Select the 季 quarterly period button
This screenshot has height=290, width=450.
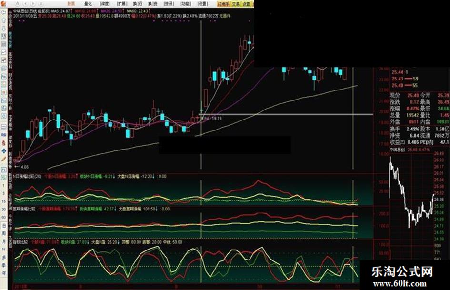[x=4, y=265]
